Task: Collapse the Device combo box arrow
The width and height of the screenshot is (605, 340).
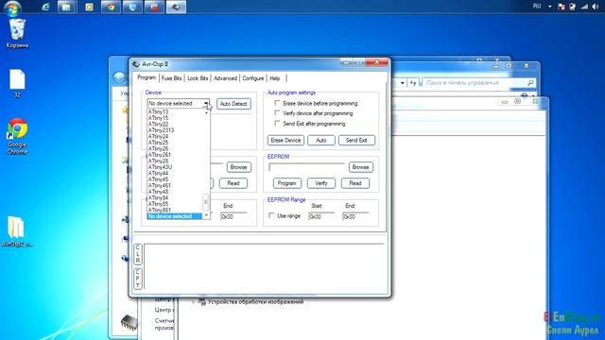Action: (206, 103)
